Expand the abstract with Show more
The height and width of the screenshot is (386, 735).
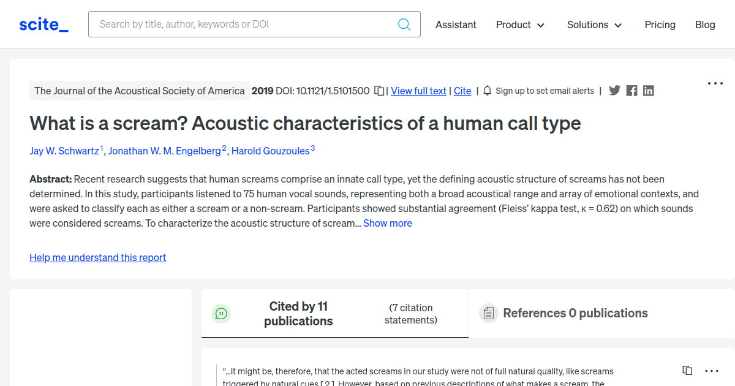387,223
